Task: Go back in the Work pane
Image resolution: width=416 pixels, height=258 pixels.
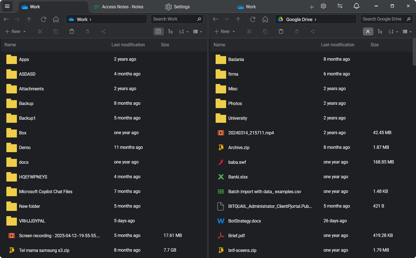Action: [x=6, y=19]
